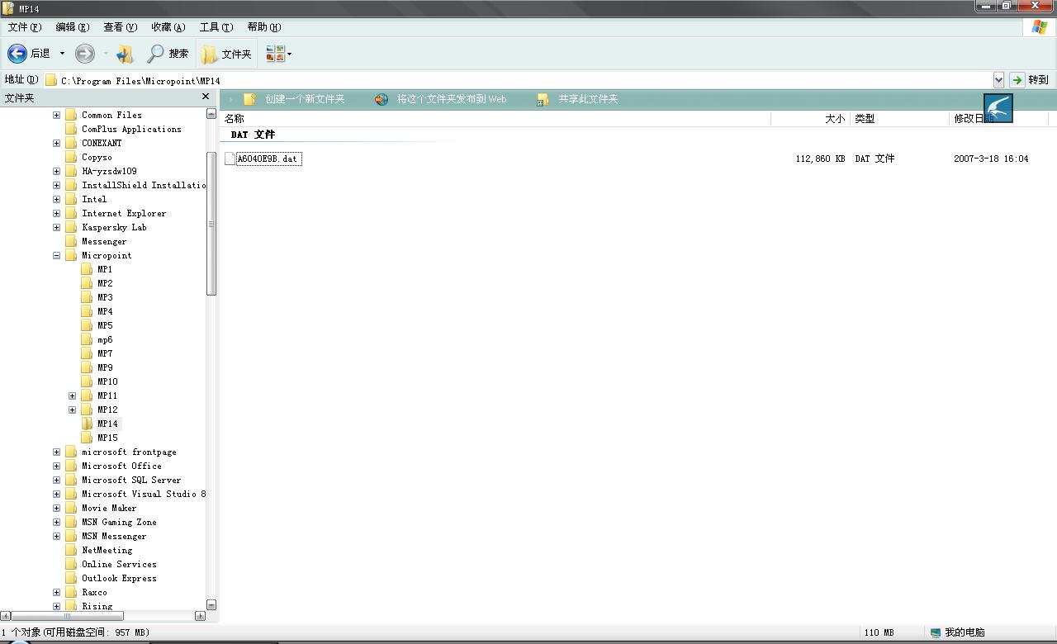The width and height of the screenshot is (1057, 644).
Task: Close the 文件夹 folders pane
Action: point(206,97)
